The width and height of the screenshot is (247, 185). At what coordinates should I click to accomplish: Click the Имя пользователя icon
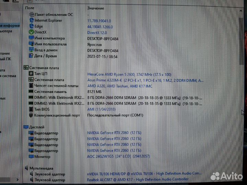(31, 44)
